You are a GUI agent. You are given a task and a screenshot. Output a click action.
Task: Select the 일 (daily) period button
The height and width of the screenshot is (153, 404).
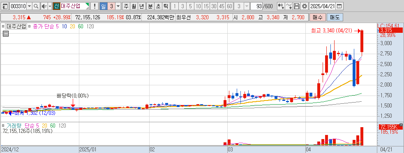coord(103,6)
